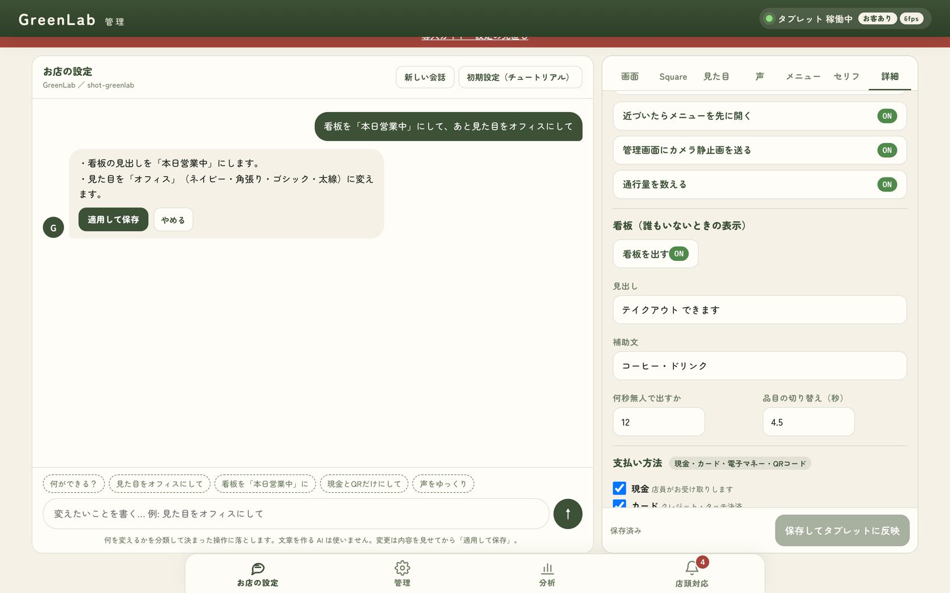Click the お店の設定 panel title

[68, 71]
